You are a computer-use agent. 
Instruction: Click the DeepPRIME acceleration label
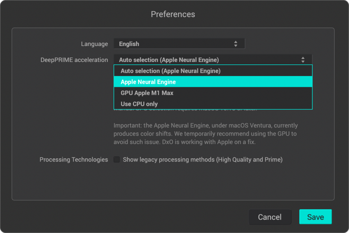click(74, 60)
